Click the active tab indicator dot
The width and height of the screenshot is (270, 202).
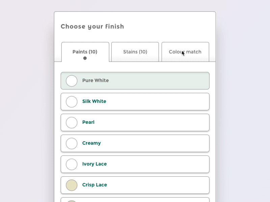85,58
